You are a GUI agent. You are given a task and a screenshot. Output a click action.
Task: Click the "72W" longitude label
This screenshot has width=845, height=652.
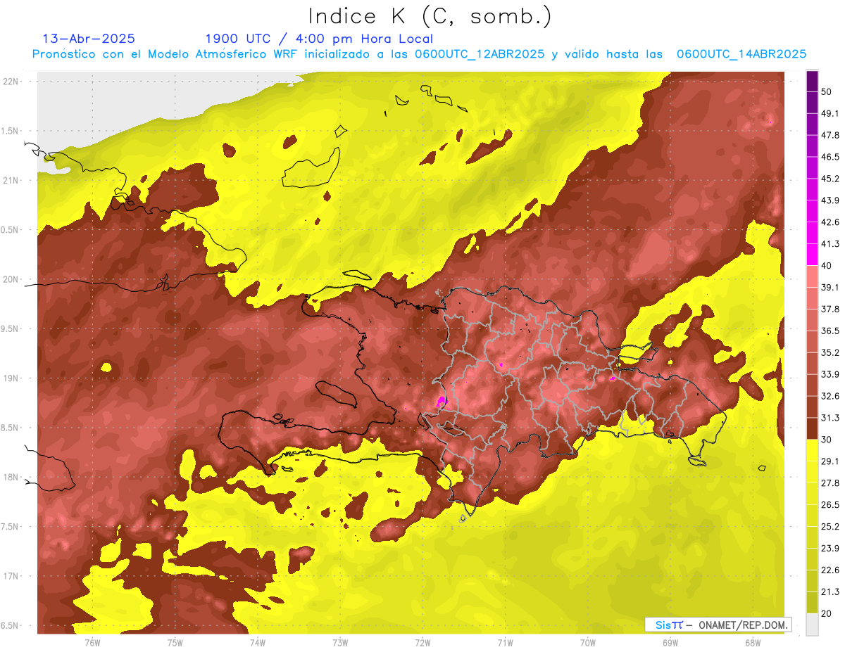tap(423, 643)
